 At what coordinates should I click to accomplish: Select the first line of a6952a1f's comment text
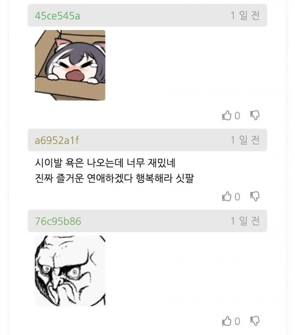click(x=105, y=163)
